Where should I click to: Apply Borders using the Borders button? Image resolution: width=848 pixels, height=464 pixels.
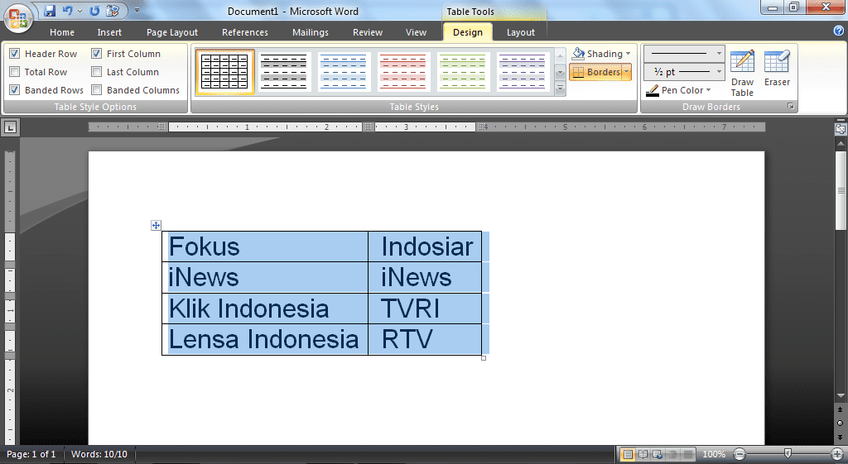[x=595, y=72]
